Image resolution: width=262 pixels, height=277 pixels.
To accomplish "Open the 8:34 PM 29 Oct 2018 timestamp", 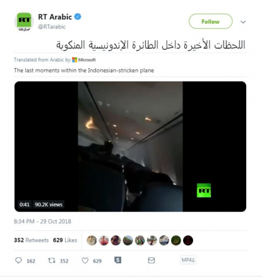I will [42, 221].
